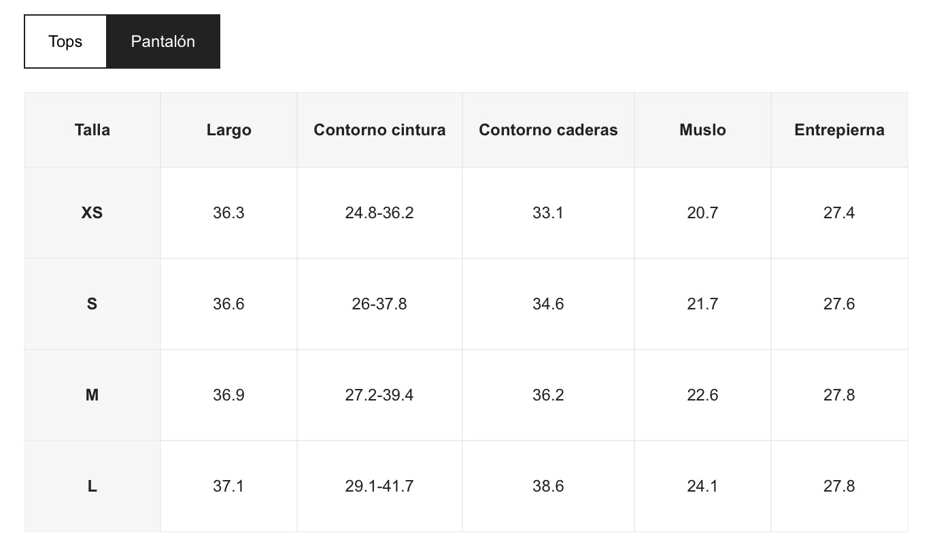Select the L size row label
The height and width of the screenshot is (546, 937).
[x=92, y=486]
